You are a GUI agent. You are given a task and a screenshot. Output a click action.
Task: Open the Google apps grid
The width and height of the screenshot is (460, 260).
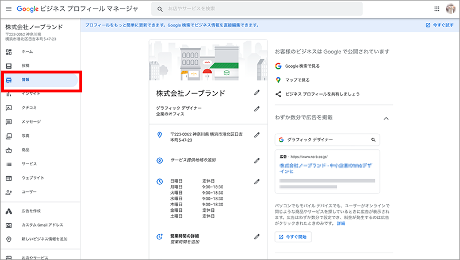click(437, 9)
